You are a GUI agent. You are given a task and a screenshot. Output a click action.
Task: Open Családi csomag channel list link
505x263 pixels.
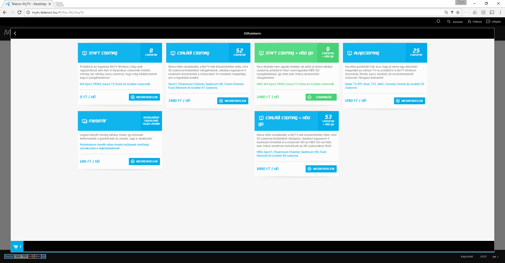[x=206, y=86]
